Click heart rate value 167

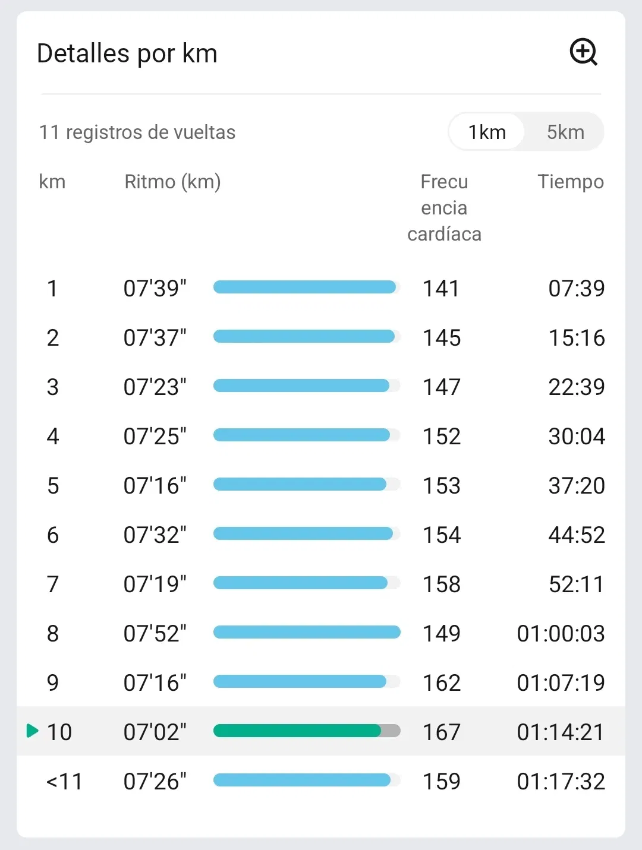pos(441,732)
